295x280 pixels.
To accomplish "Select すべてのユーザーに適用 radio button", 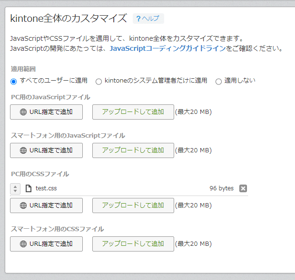I will [13, 82].
